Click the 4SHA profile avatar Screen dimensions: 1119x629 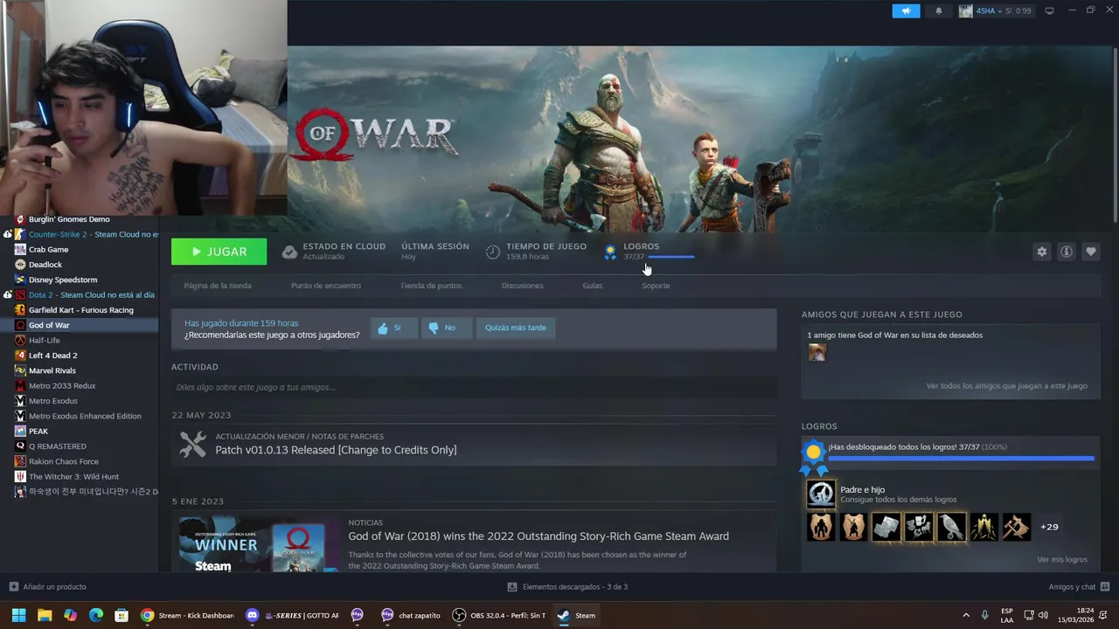tap(966, 10)
